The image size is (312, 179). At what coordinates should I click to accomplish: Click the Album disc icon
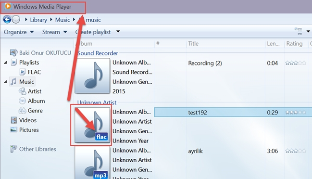[22, 101]
